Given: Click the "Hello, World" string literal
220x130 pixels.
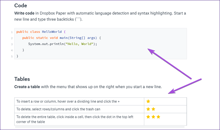Looking at the screenshot, I should (80, 44).
